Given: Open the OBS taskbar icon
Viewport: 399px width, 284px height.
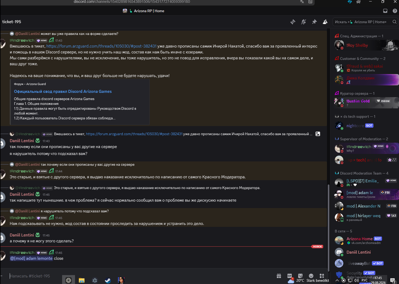Looking at the screenshot, I should click(x=69, y=280).
